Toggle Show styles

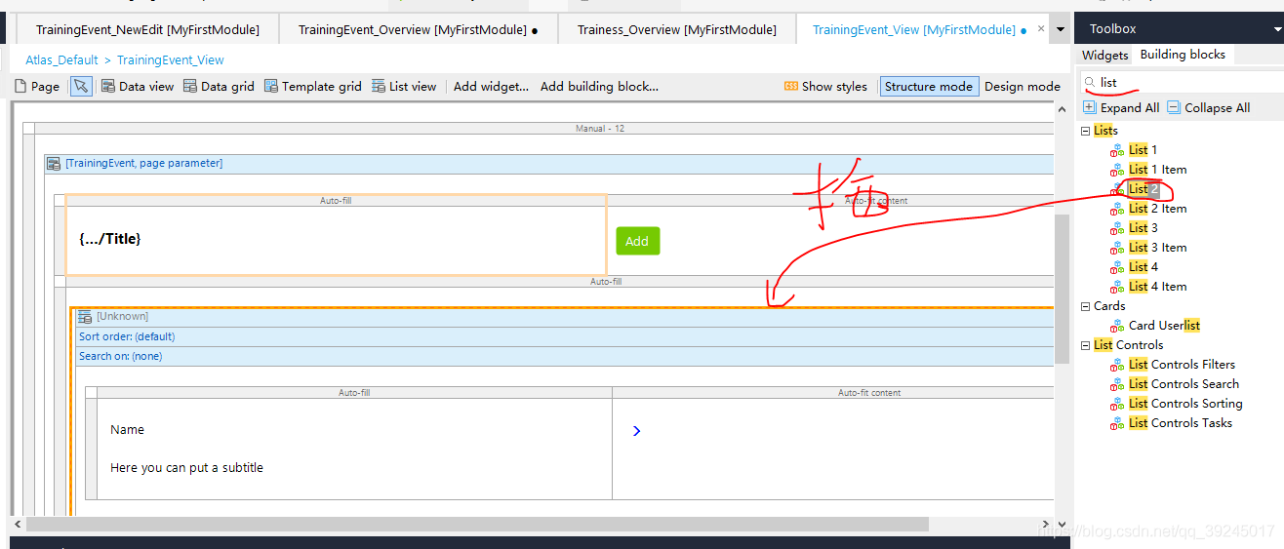825,86
